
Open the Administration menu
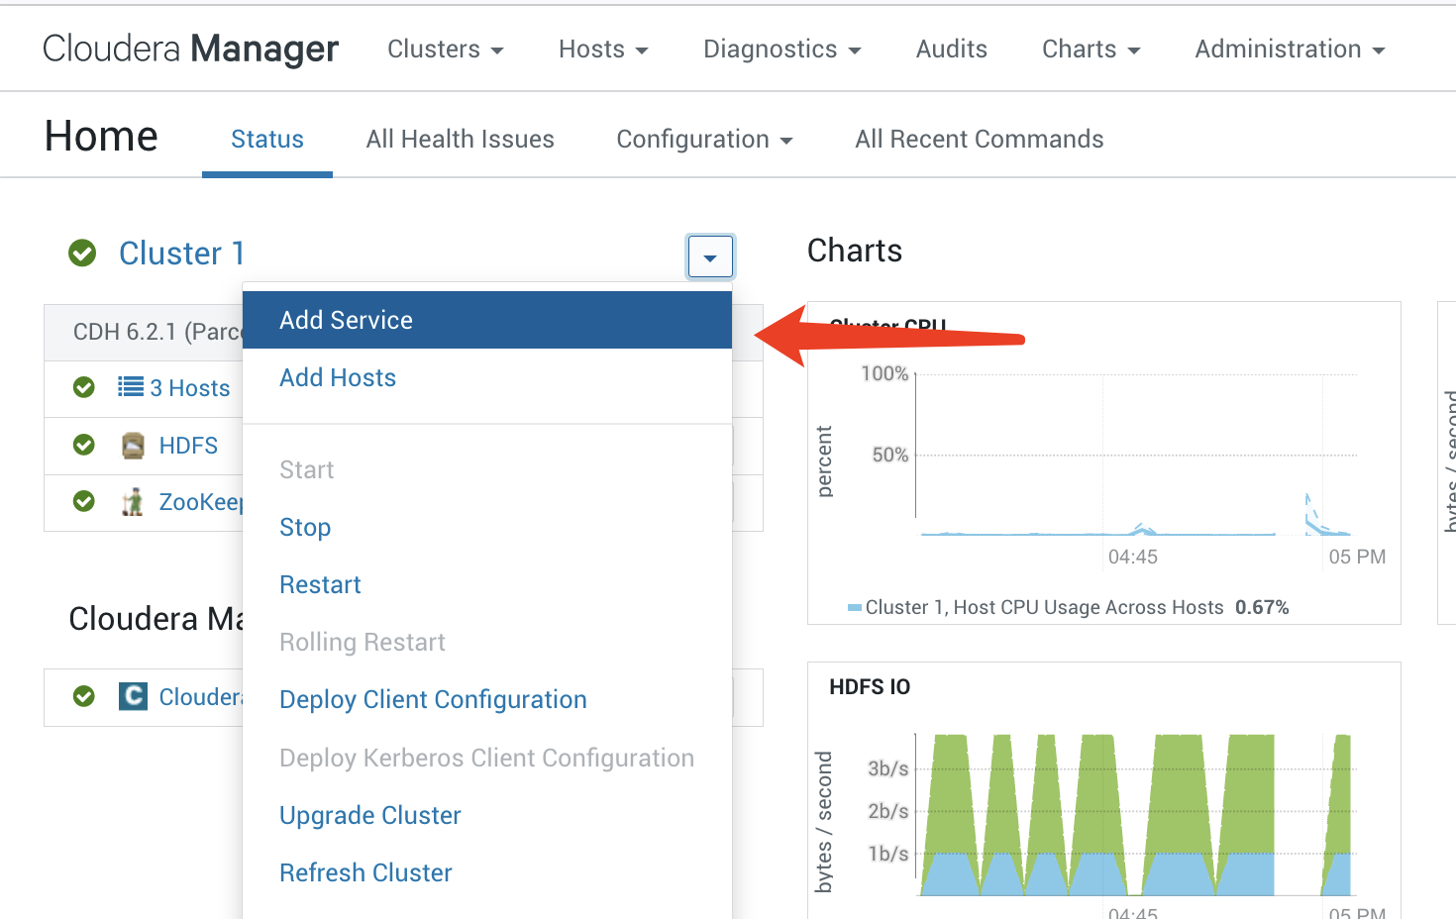(x=1291, y=50)
